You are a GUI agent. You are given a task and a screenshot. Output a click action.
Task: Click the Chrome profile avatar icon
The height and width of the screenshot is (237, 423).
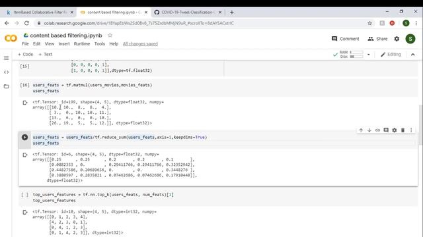pos(406,23)
